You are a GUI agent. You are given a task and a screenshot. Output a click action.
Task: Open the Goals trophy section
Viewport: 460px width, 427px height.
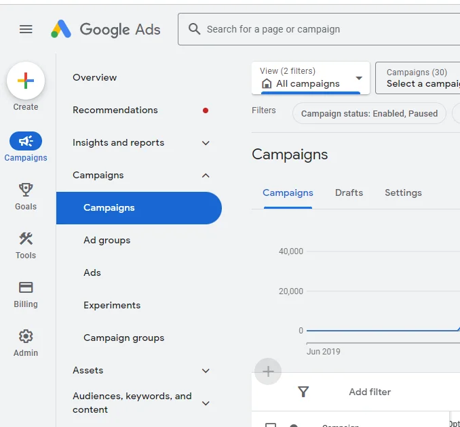tap(26, 197)
